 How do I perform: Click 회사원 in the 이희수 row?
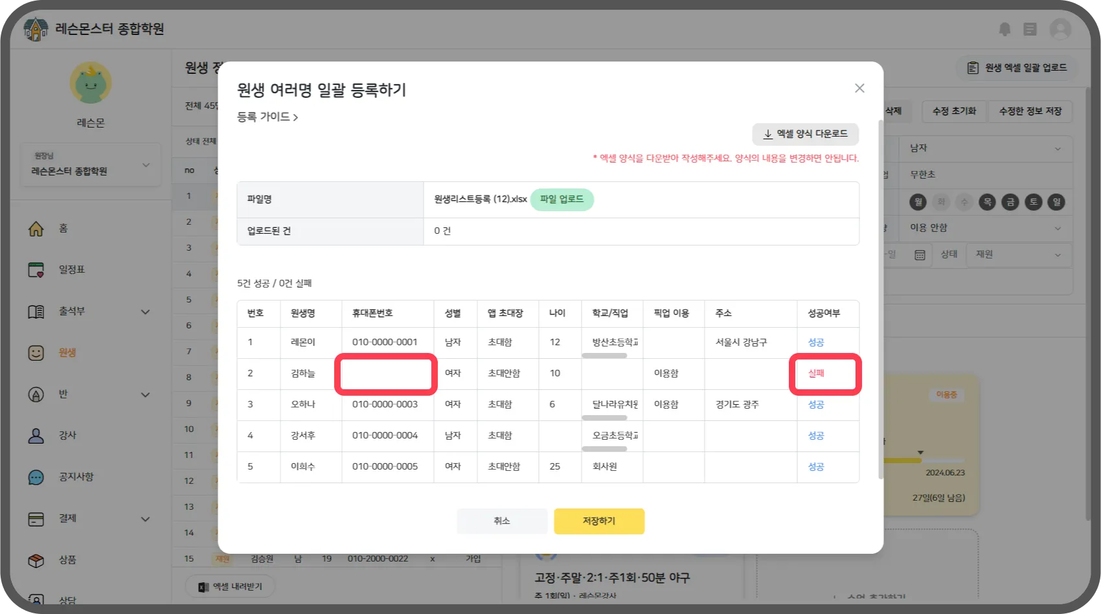click(x=605, y=467)
